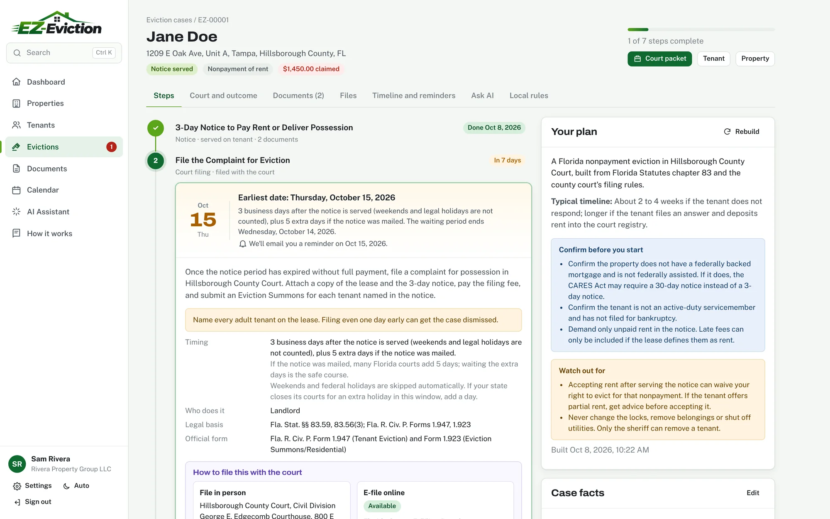The height and width of the screenshot is (519, 830).
Task: Click the Dashboard home icon
Action: (16, 82)
